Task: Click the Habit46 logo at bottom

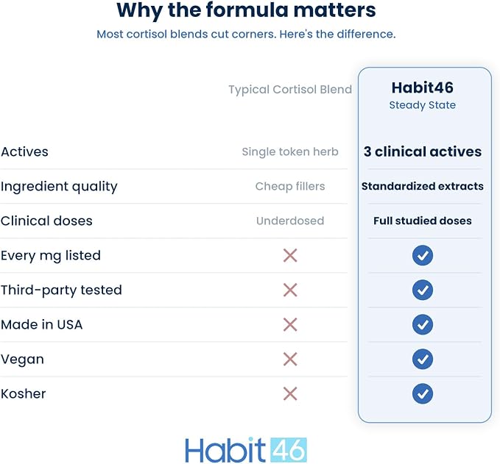Action: point(246,450)
